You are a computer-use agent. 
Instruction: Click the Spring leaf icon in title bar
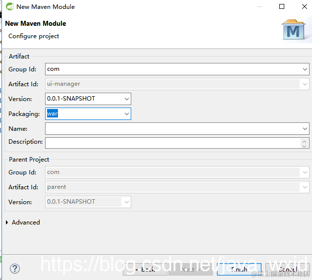10,6
